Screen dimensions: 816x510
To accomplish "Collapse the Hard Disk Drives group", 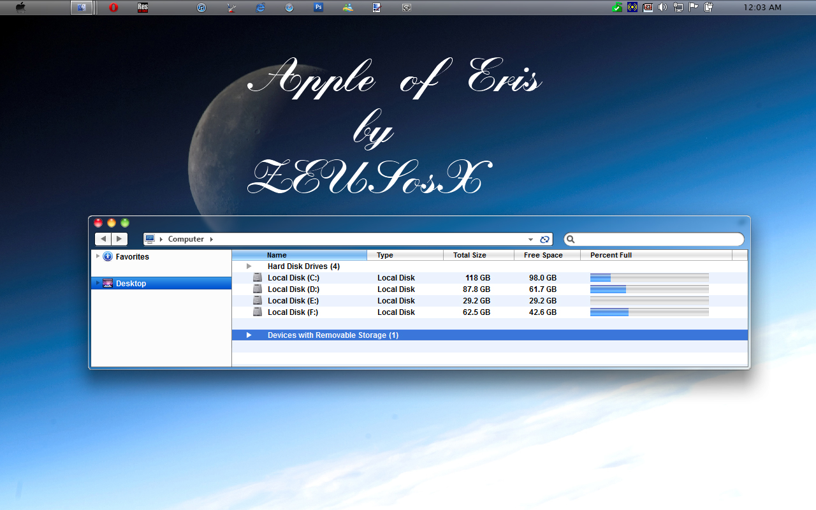I will coord(249,266).
